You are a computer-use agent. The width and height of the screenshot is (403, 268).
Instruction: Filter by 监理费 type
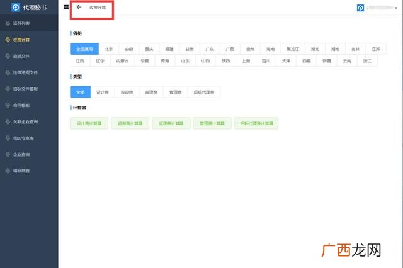tap(151, 92)
